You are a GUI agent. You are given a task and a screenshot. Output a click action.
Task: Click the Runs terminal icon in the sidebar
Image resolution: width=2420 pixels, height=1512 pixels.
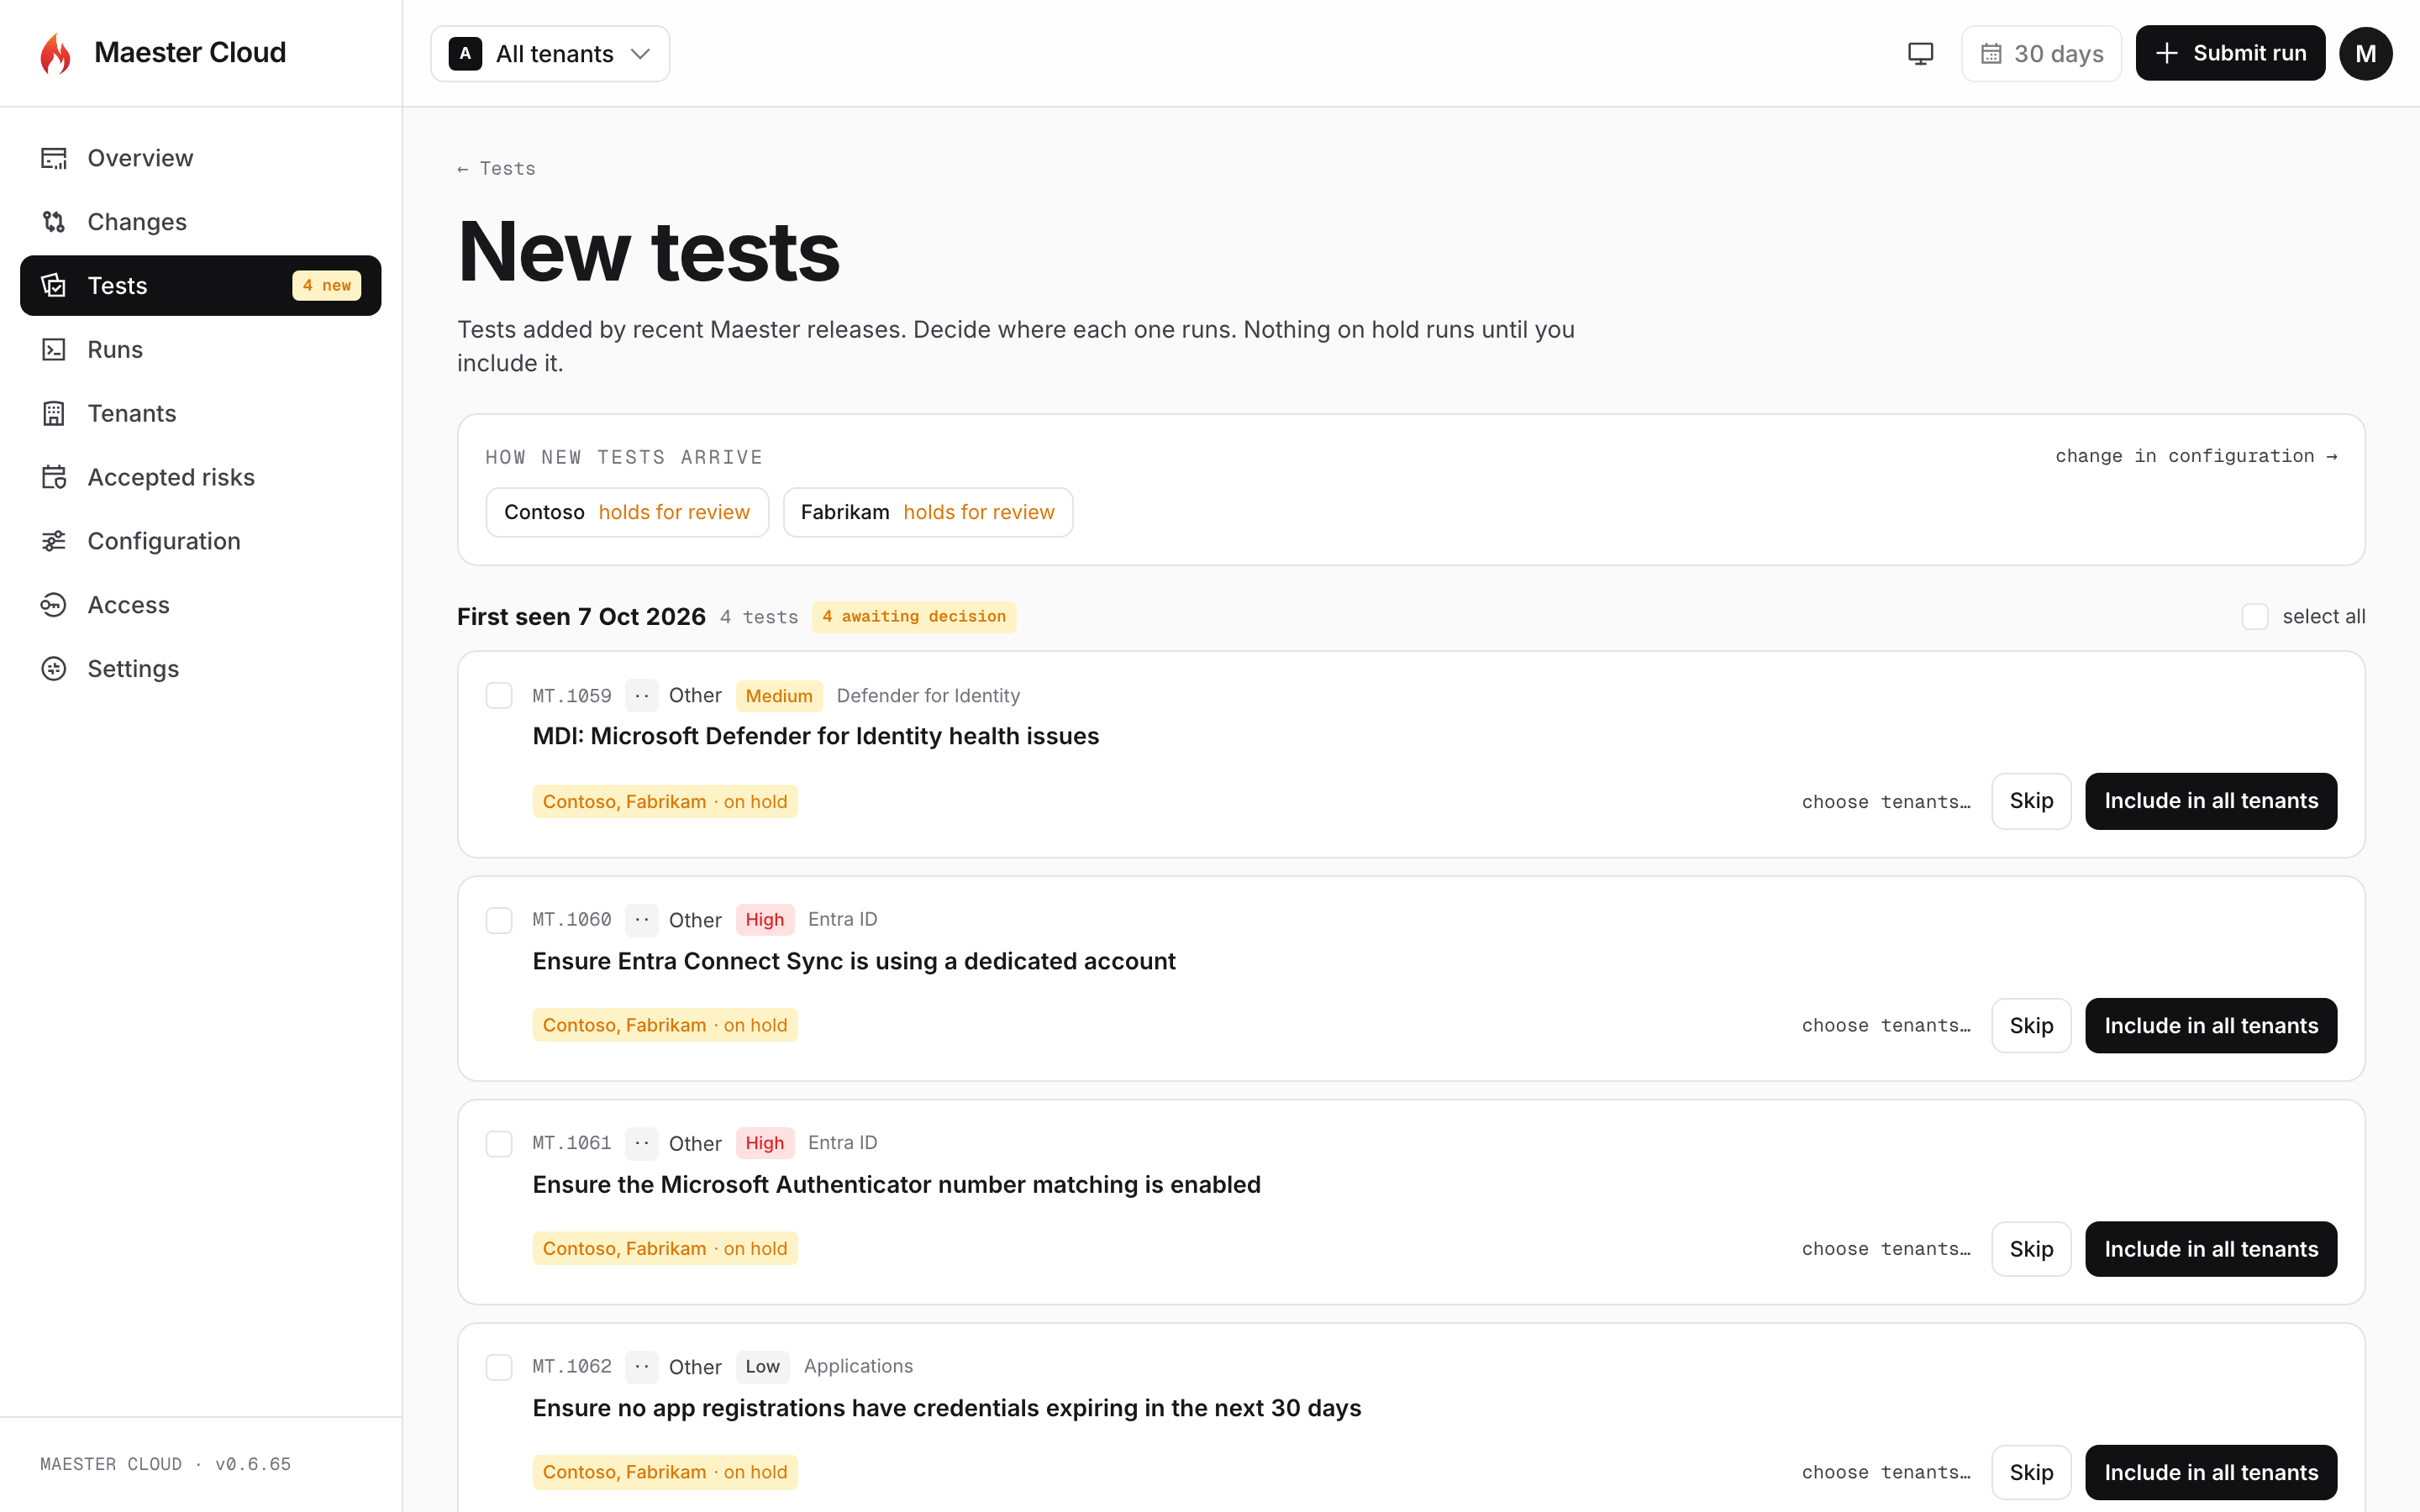tap(54, 350)
